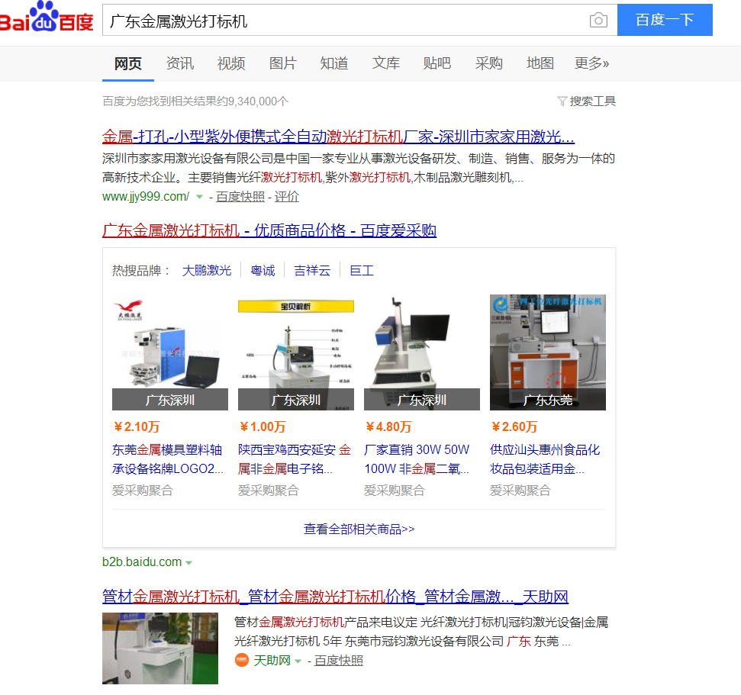This screenshot has height=695, width=741.
Task: Click 爱采购聚合 under the ¥2.10万 product
Action: click(x=143, y=491)
